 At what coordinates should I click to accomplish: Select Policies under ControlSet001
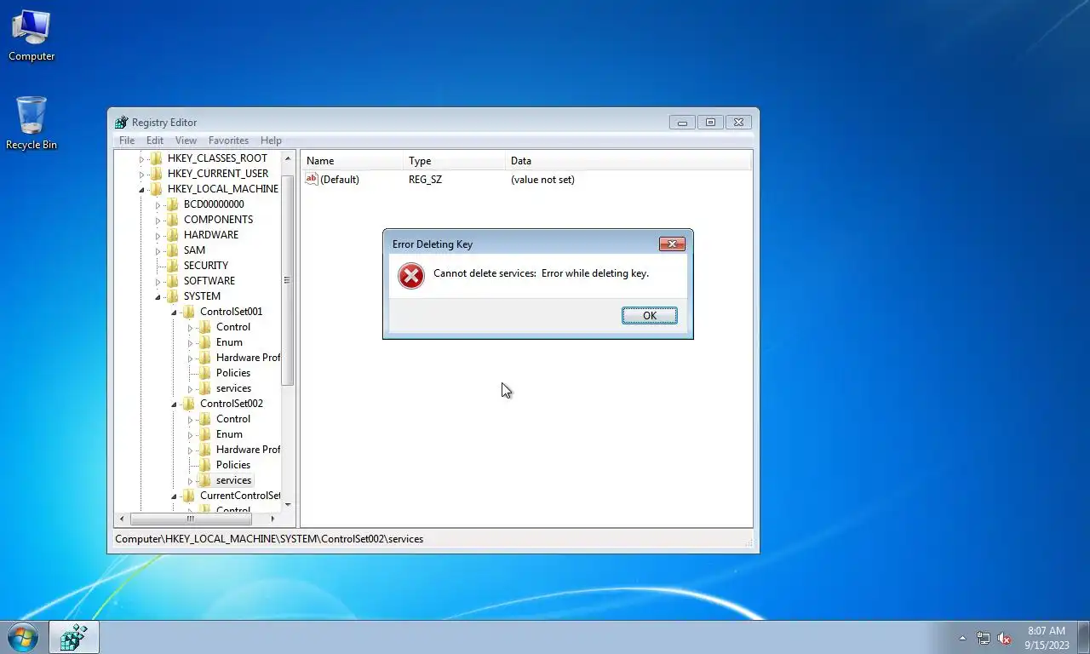232,373
